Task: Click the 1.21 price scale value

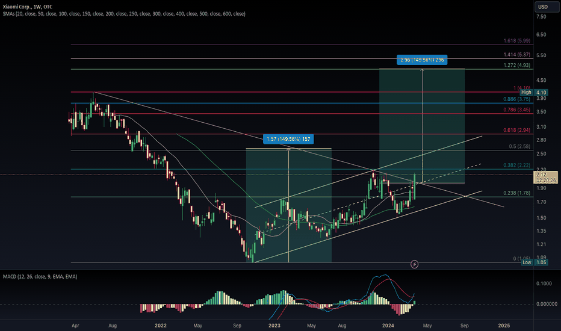Action: click(x=541, y=244)
